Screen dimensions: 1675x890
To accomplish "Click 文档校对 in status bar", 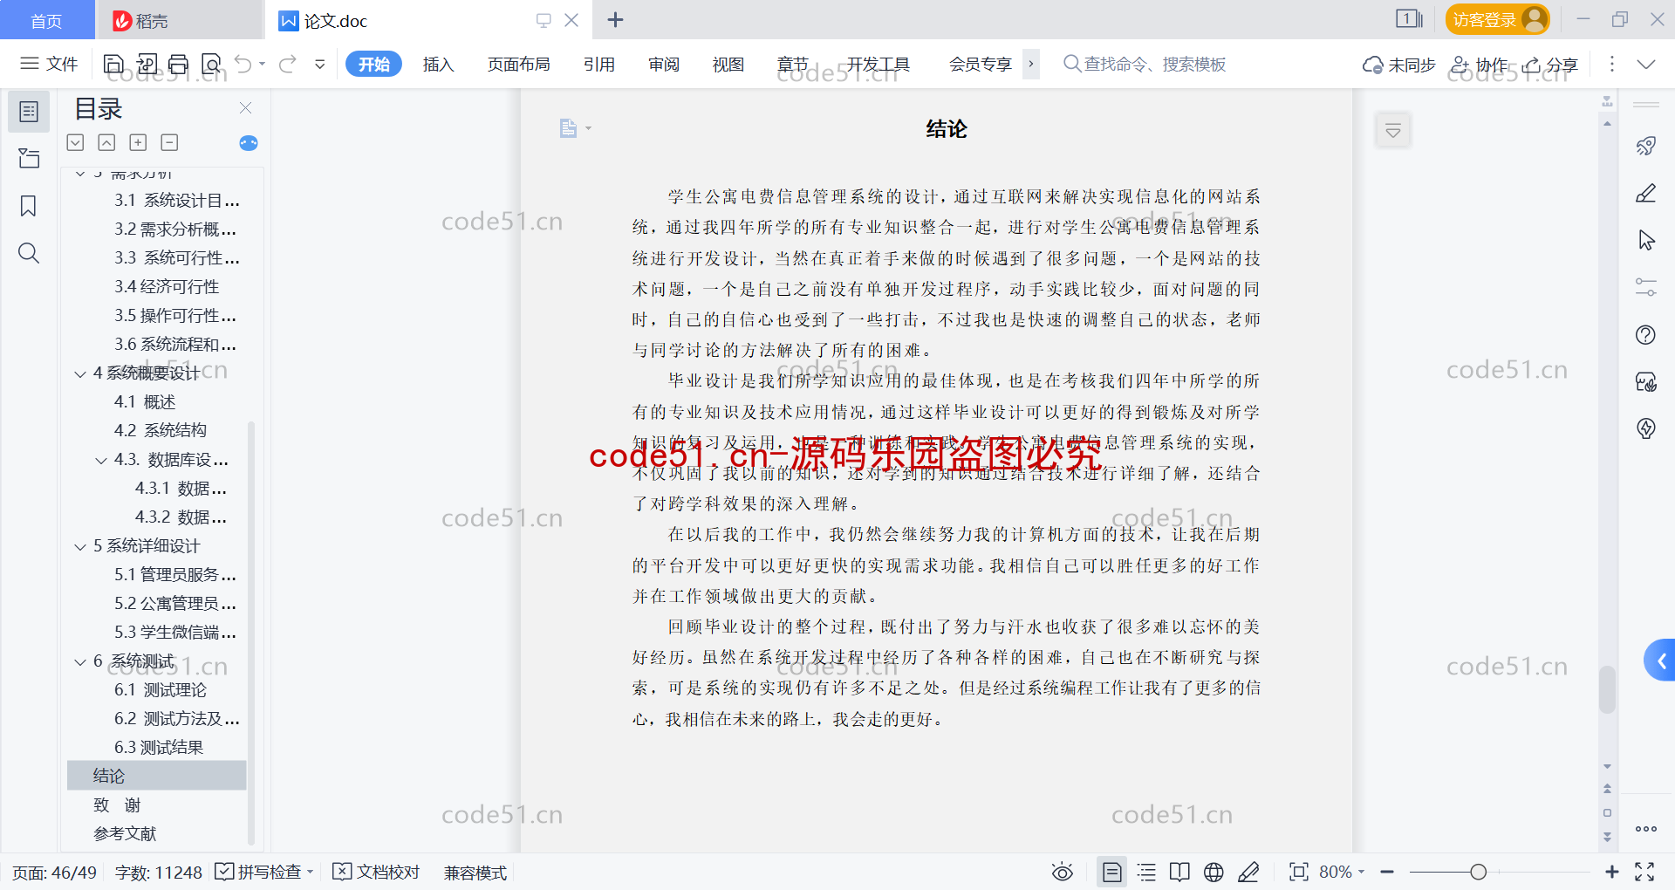I will pyautogui.click(x=377, y=872).
